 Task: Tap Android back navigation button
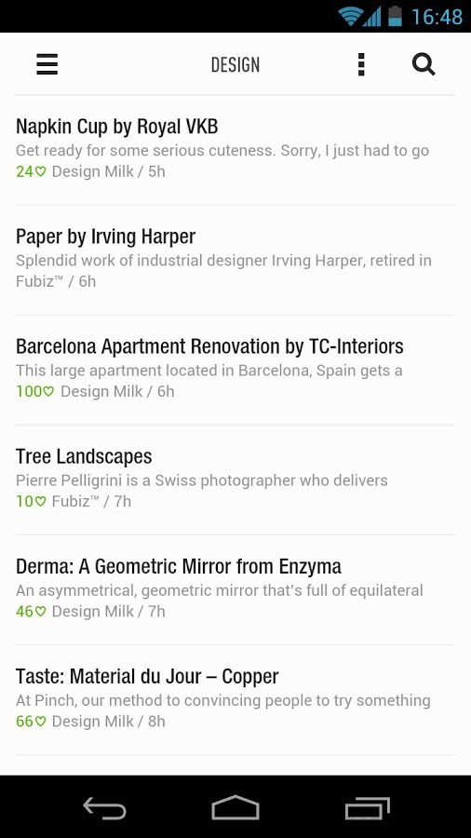tap(104, 807)
